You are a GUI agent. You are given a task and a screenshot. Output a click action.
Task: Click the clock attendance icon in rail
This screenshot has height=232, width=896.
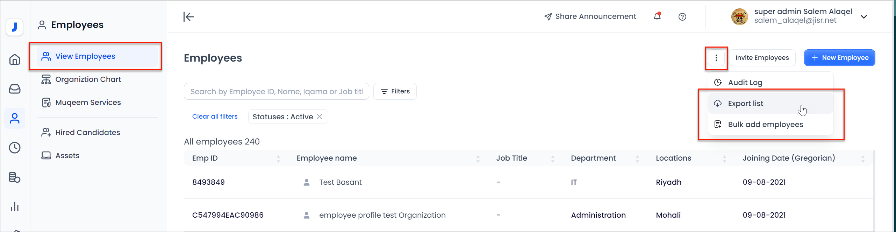(15, 148)
